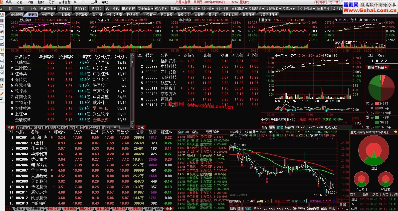Screen dimensions: 398x211
Task: Switch to the 黄金眼 layout tab
Action: click(x=213, y=15)
